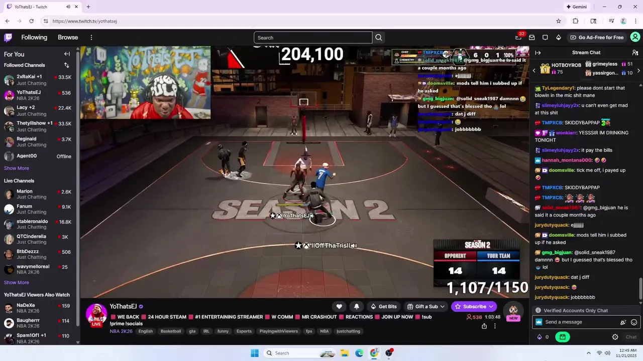
Task: Open the Gift a Sub dropdown
Action: (426, 306)
